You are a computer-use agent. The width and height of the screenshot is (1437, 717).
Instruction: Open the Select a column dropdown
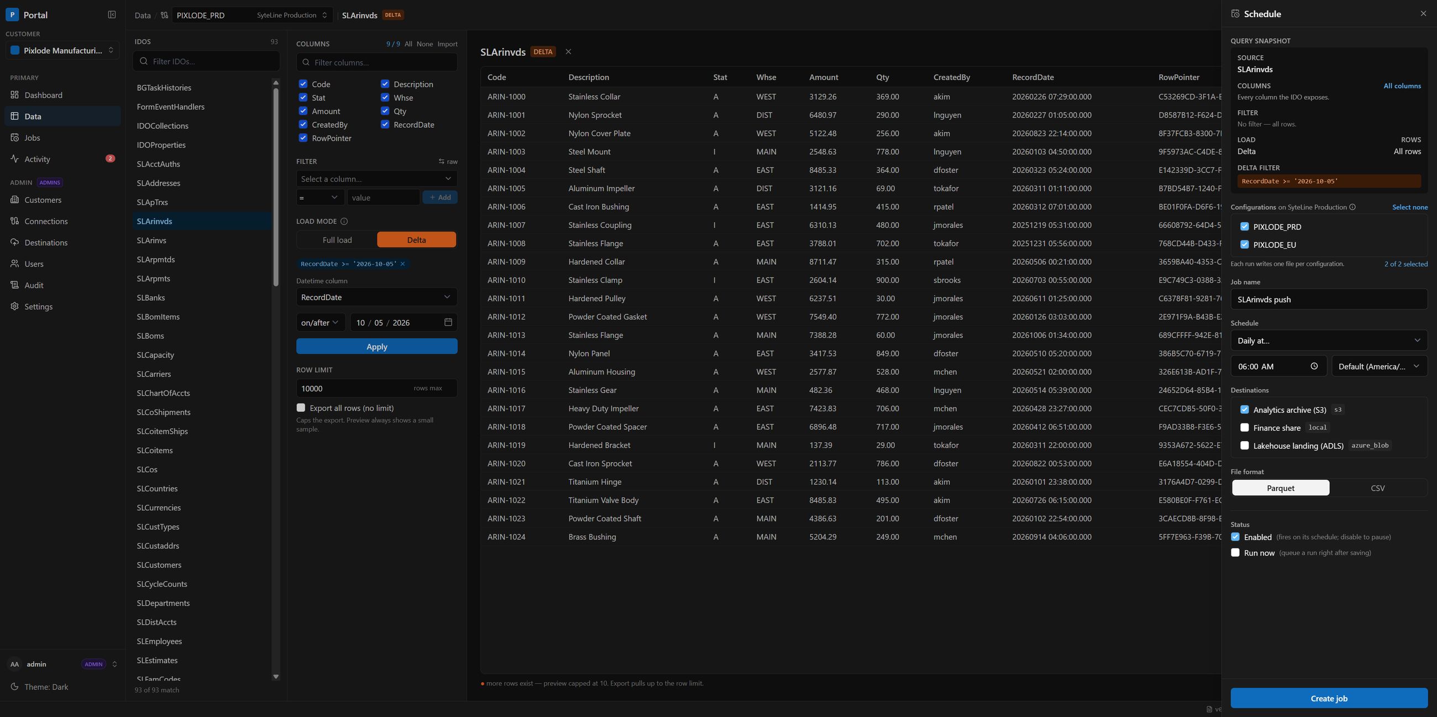pyautogui.click(x=376, y=179)
